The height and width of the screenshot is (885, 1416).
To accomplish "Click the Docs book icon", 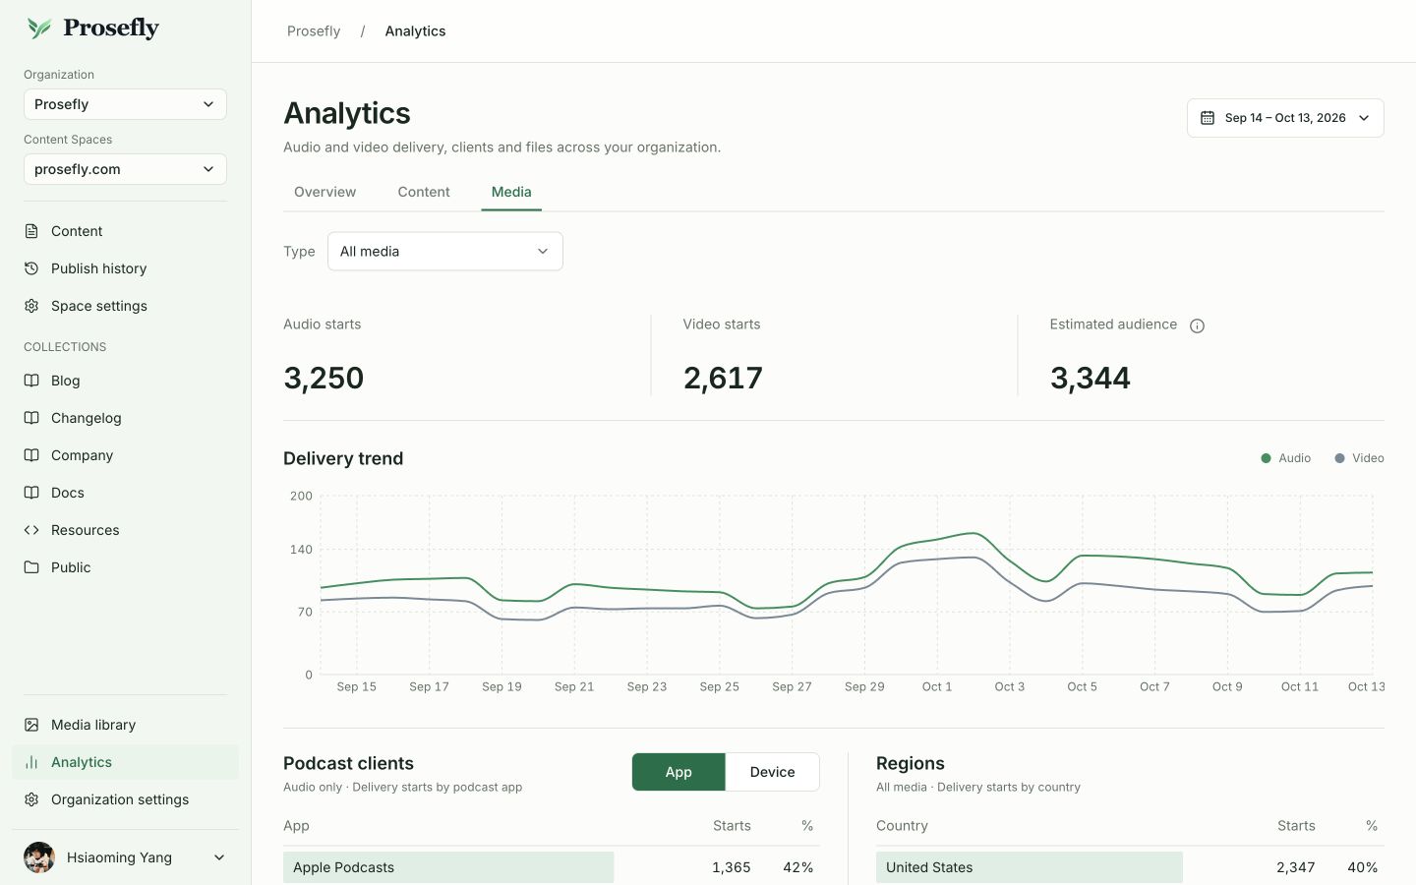I will point(31,493).
